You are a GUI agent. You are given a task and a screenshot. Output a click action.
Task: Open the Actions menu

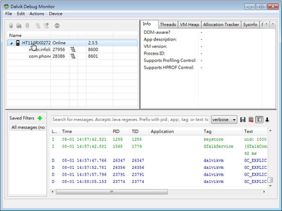click(37, 14)
